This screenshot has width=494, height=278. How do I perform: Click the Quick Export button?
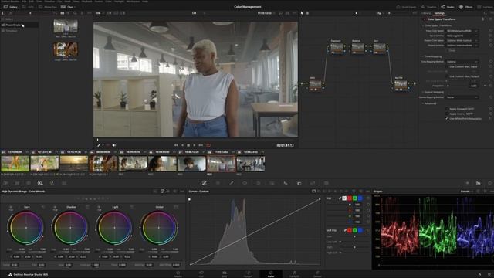406,7
